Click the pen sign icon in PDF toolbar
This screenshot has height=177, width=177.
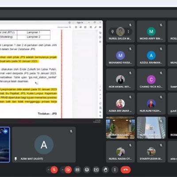[96, 27]
